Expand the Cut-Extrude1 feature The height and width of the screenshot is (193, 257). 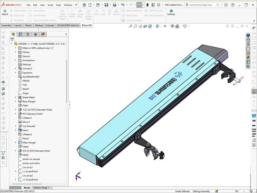(15, 126)
